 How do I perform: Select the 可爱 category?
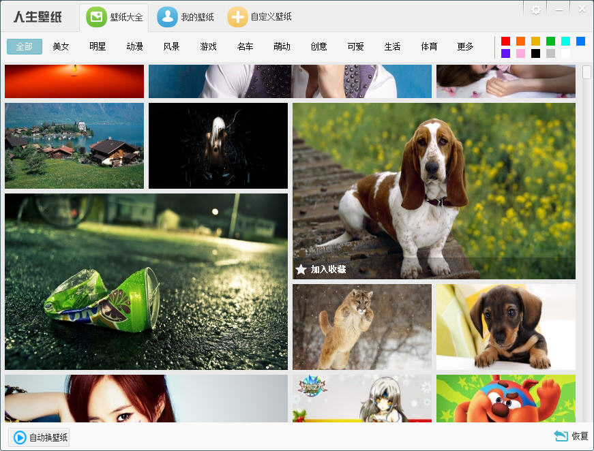point(355,46)
